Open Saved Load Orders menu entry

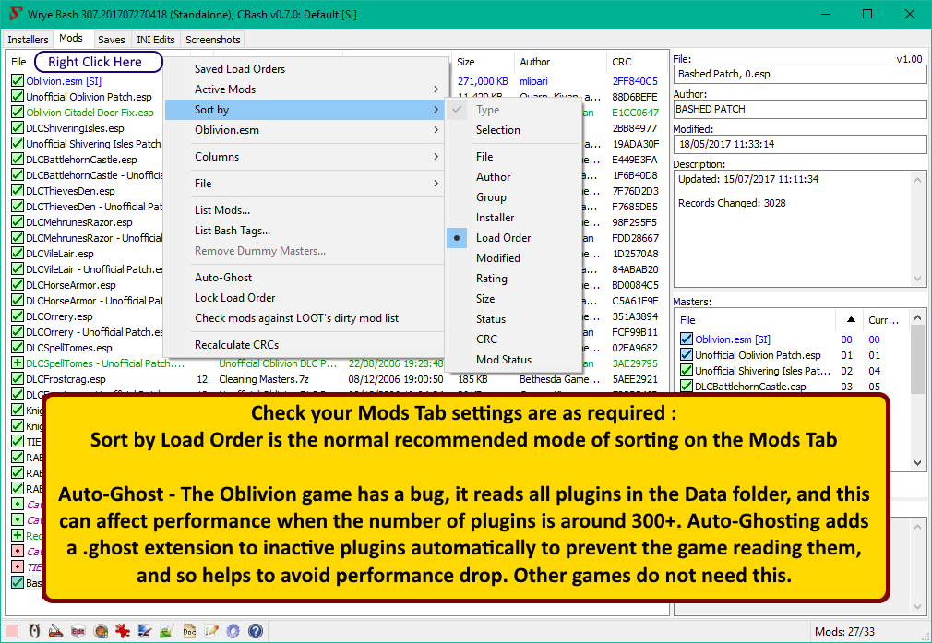pyautogui.click(x=305, y=69)
